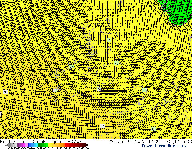This screenshot has height=149, width=192.
Task: Click the green-backed 81 contour label
Action: pos(154,130)
